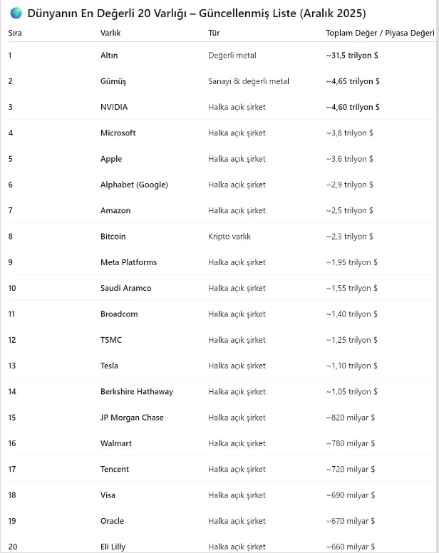Click the globe emoji in the title
This screenshot has height=553, width=439.
16,14
